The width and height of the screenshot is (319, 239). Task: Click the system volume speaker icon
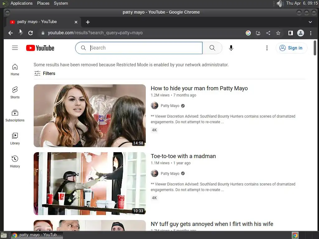click(x=280, y=3)
